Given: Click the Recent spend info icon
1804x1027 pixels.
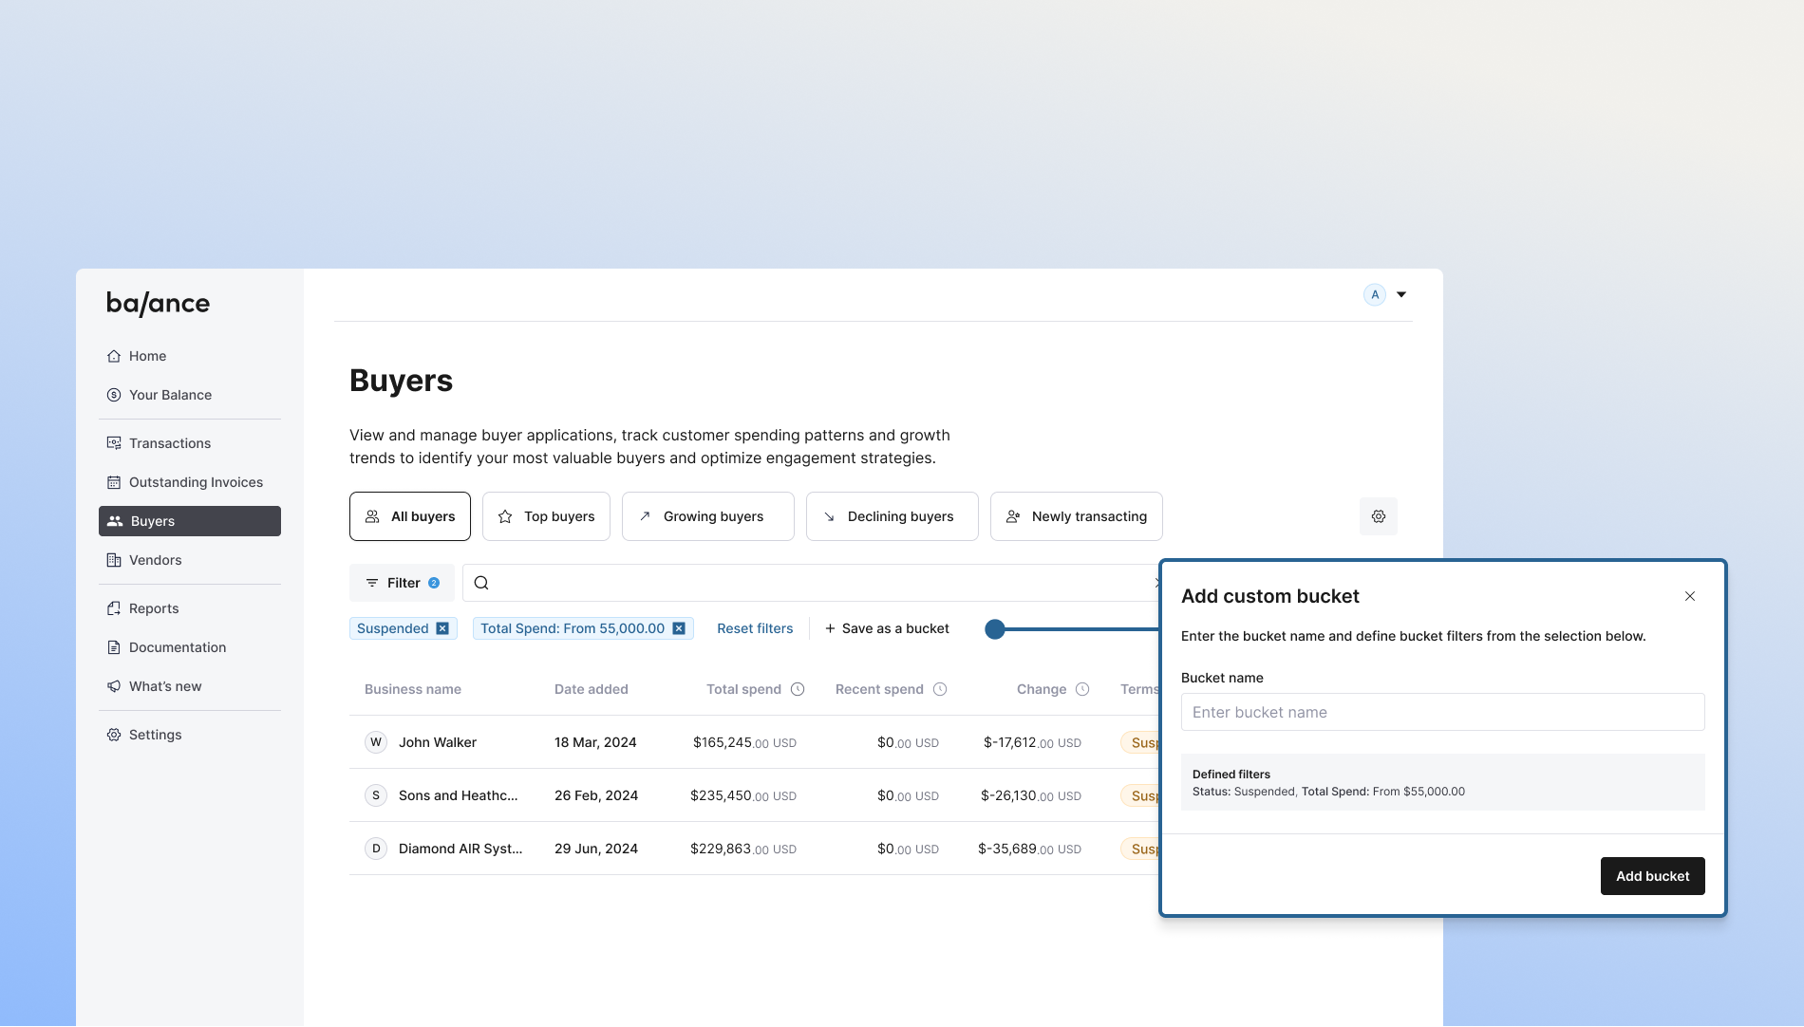Looking at the screenshot, I should [x=940, y=689].
